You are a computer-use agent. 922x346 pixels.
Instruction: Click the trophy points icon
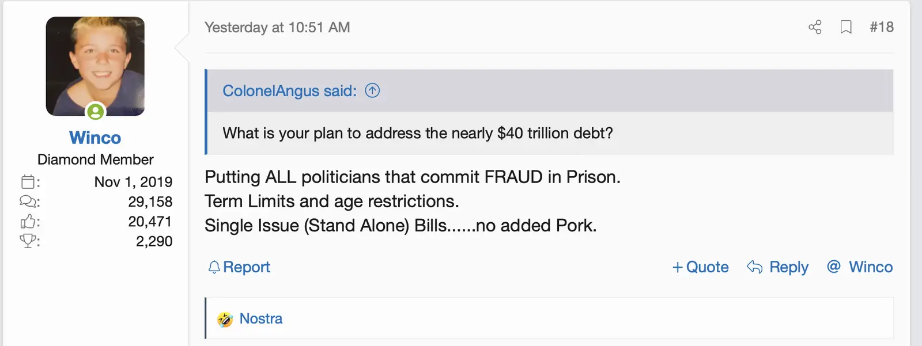click(28, 241)
